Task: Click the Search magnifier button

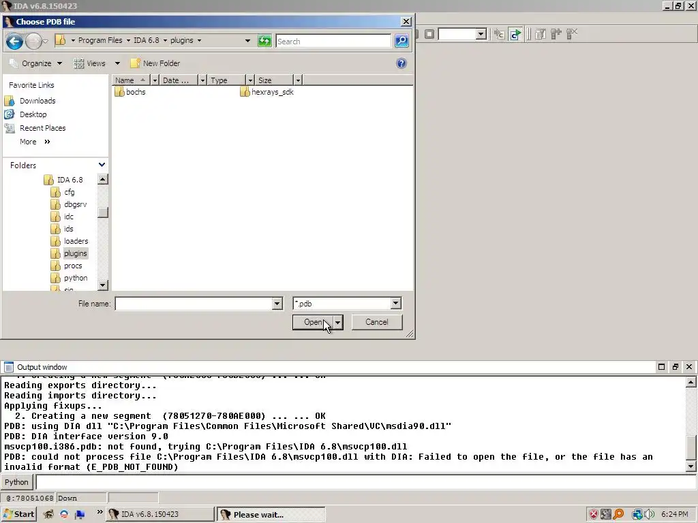Action: click(401, 41)
